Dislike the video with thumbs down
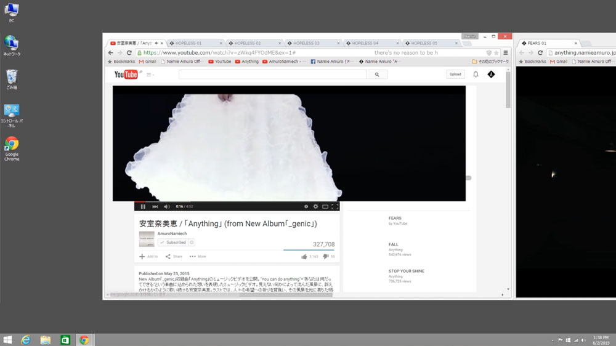 pos(326,257)
